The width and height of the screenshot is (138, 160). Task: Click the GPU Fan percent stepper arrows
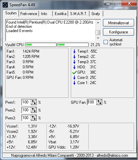pyautogui.click(x=99, y=102)
